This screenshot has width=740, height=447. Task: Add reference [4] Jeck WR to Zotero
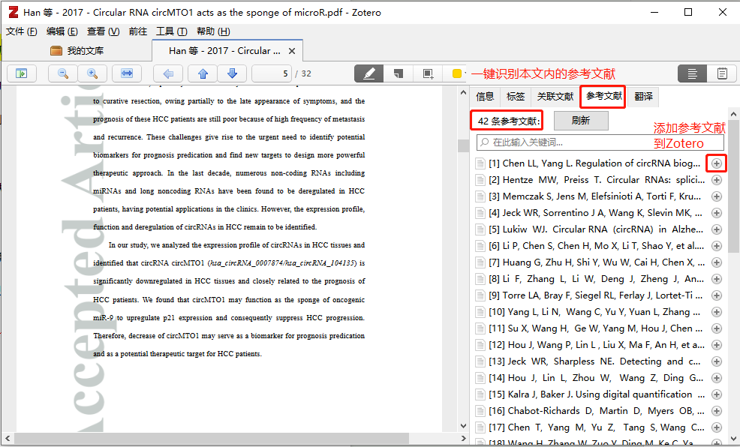[x=717, y=213]
